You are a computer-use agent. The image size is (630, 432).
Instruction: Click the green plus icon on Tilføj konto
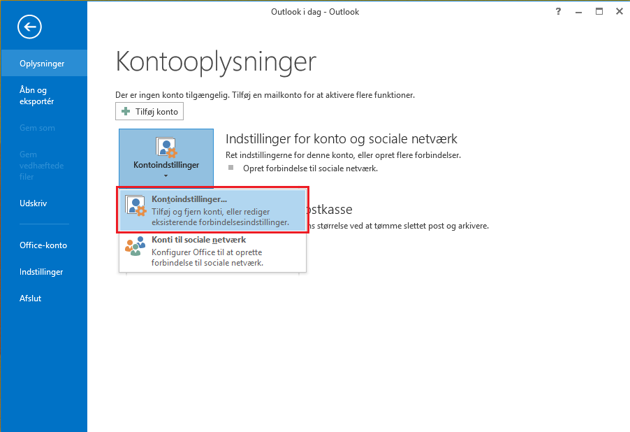[126, 111]
